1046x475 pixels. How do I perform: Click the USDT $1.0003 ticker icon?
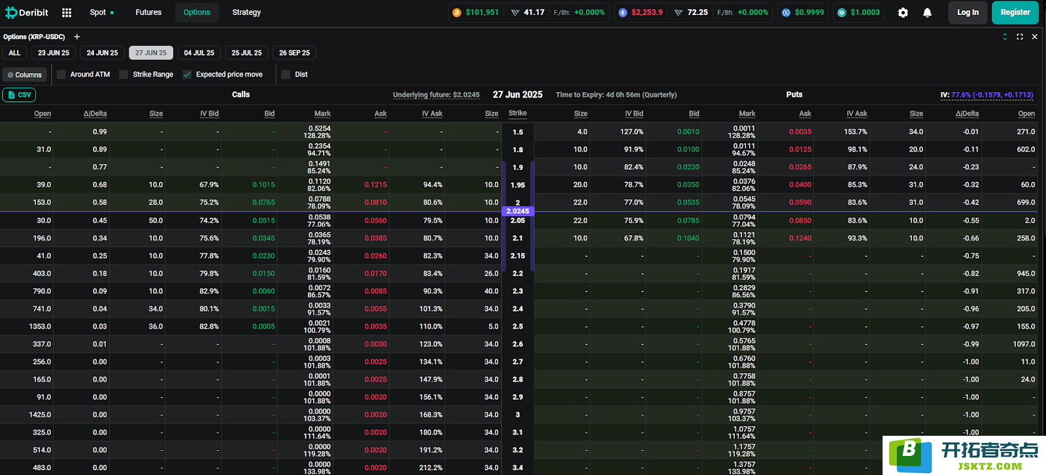[841, 12]
